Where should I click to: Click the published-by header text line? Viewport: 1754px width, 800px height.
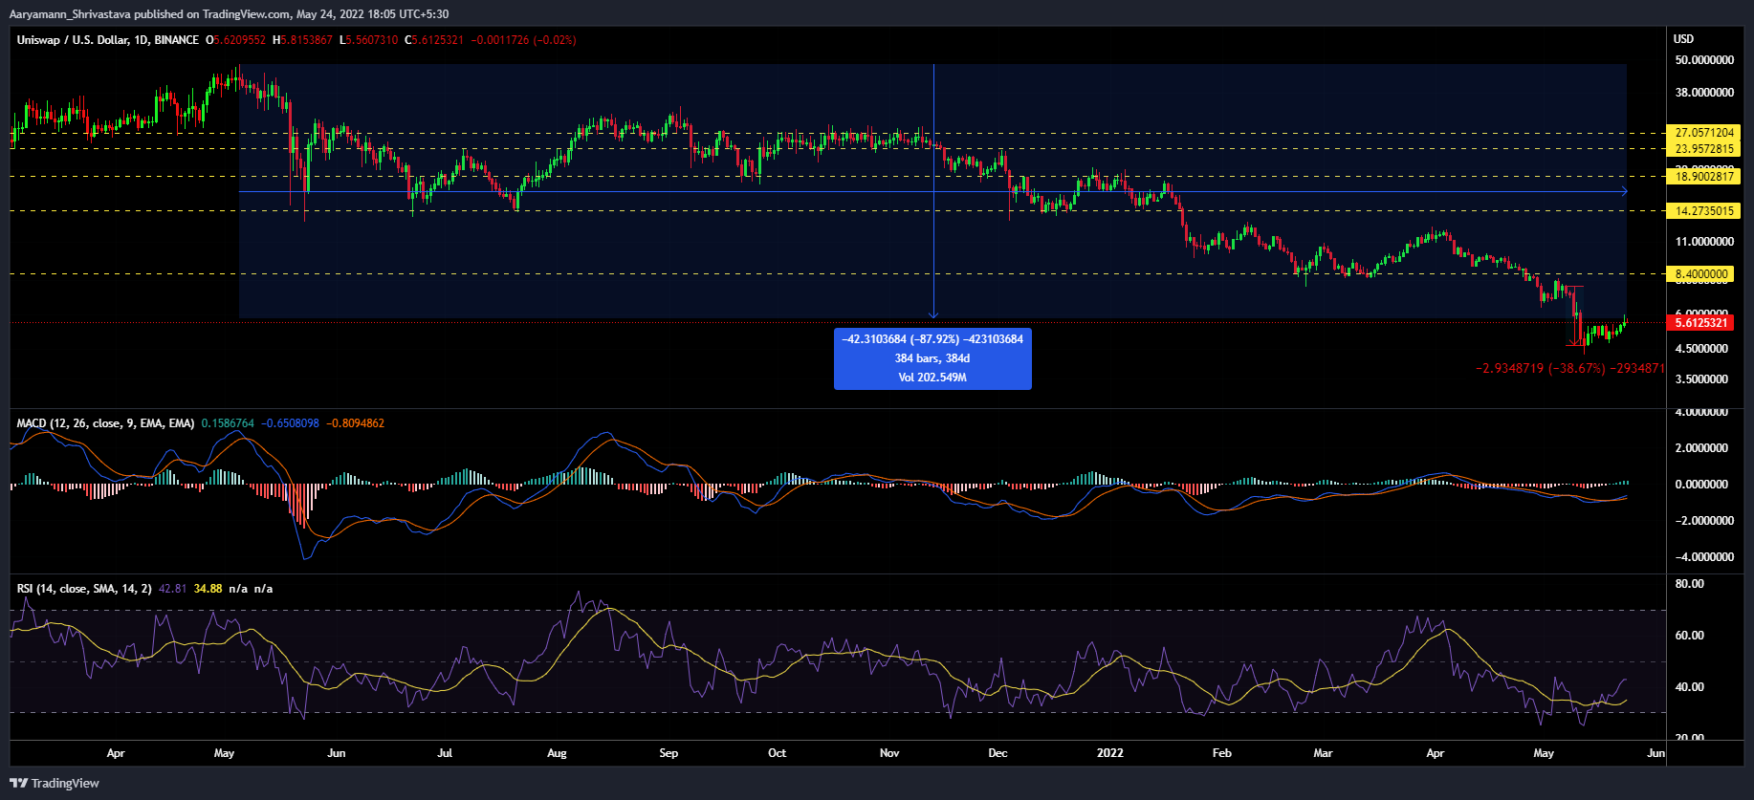[x=229, y=14]
